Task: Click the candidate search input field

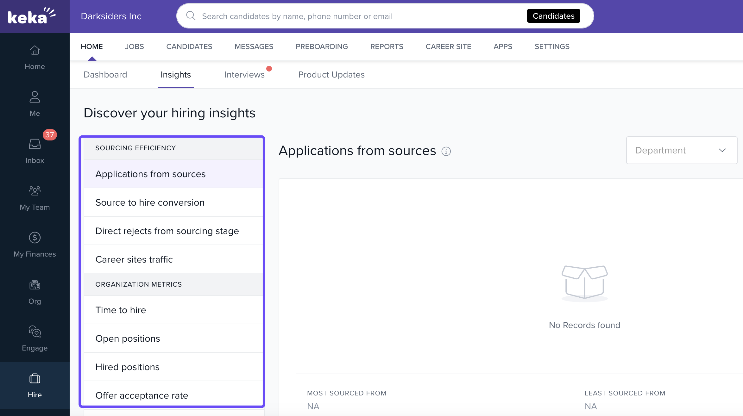Action: [348, 16]
